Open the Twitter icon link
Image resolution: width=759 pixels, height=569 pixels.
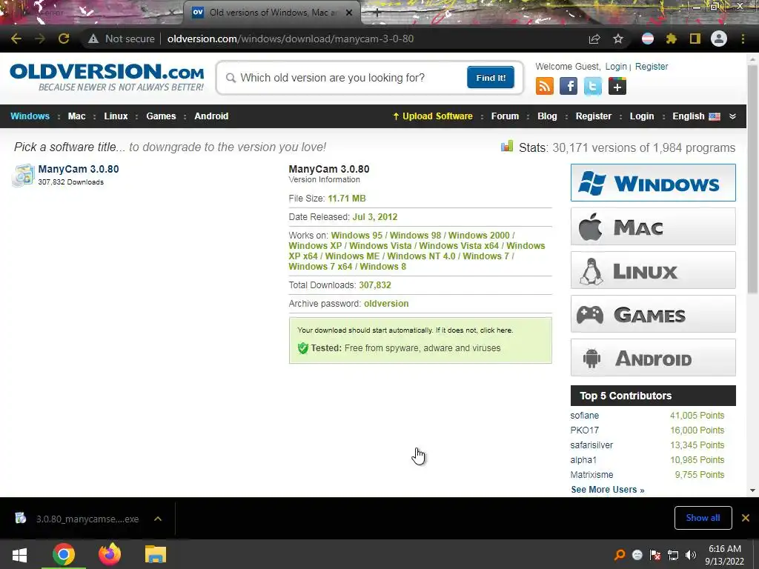(x=593, y=87)
